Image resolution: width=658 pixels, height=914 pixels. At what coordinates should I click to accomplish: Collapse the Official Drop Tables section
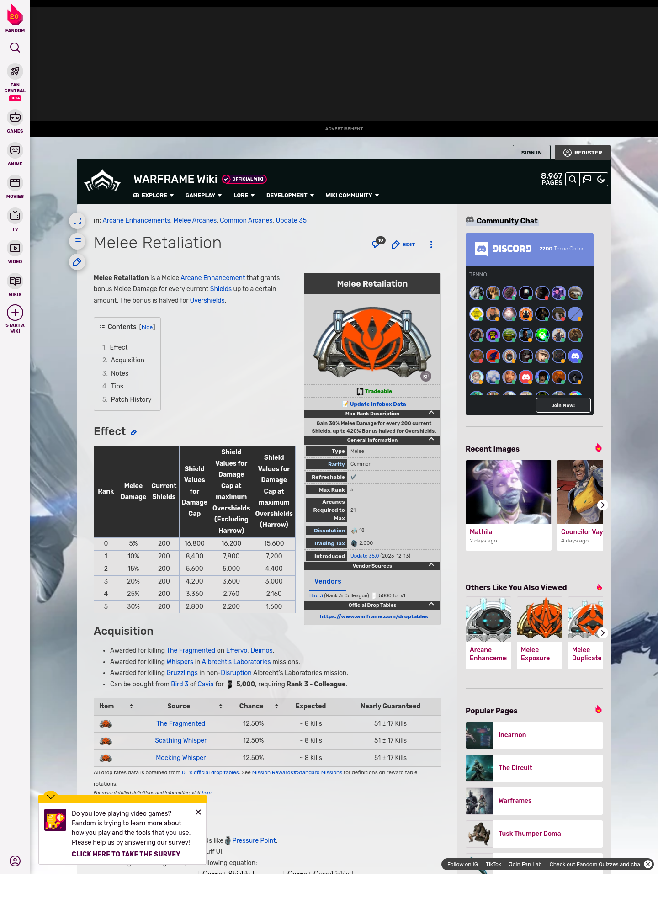click(431, 604)
